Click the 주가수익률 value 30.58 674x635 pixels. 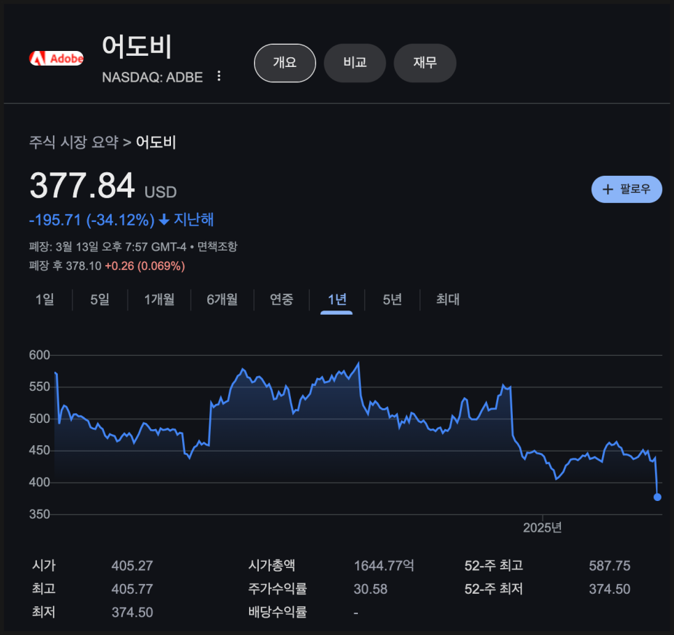[x=370, y=589]
